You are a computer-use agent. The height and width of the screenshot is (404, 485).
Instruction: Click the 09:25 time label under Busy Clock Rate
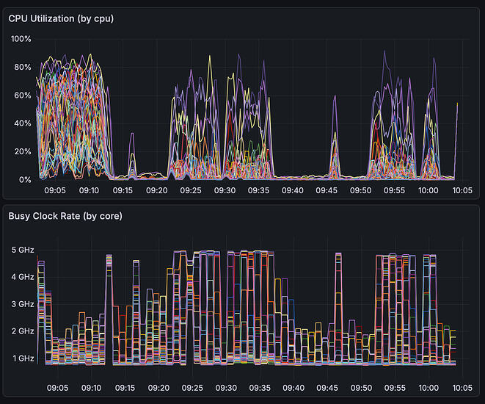tap(192, 388)
